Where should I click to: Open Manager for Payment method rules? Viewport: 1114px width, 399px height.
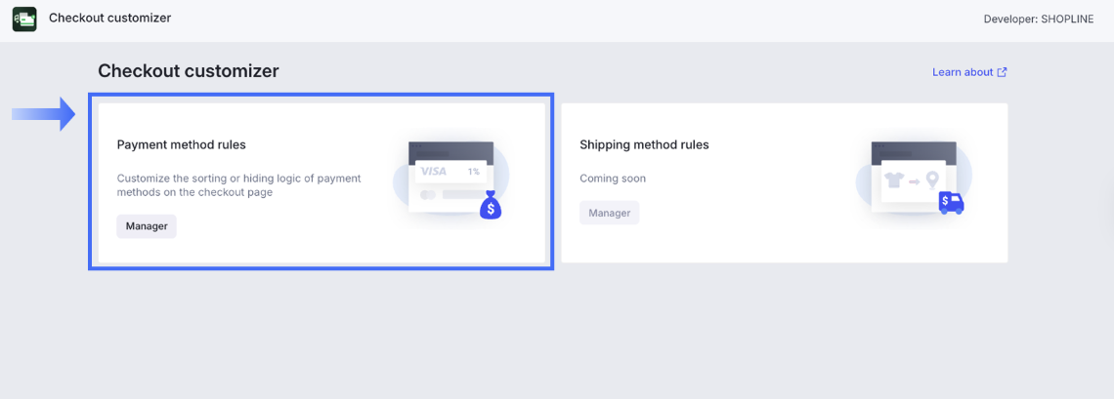tap(147, 226)
